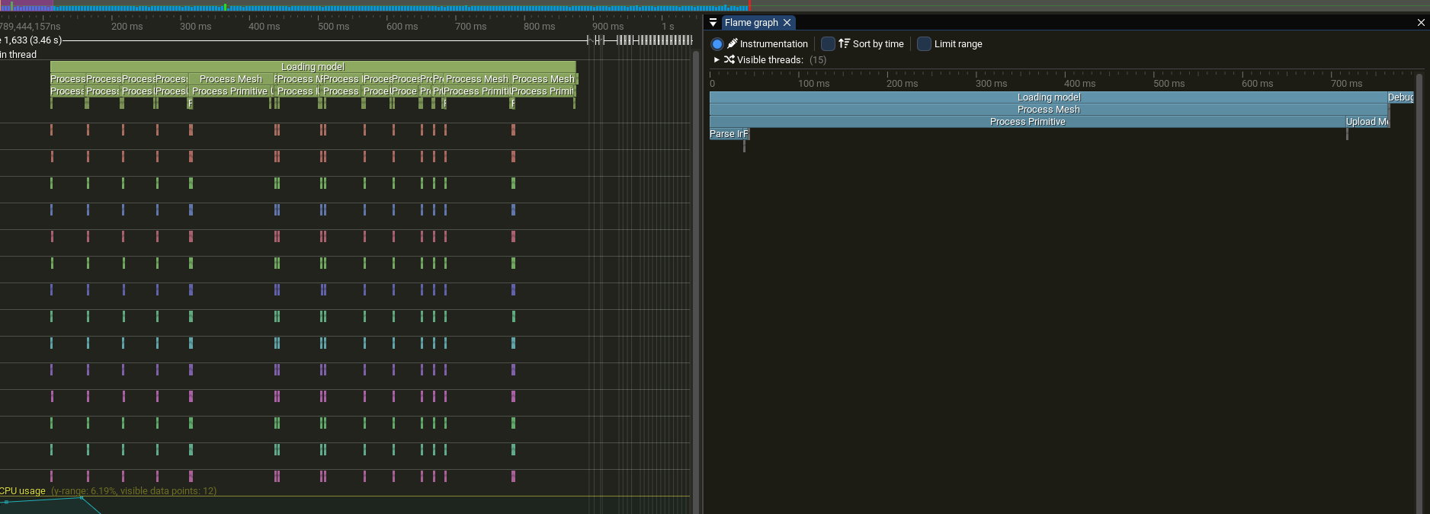
Task: Click the Sort by time arrow icon
Action: point(844,44)
